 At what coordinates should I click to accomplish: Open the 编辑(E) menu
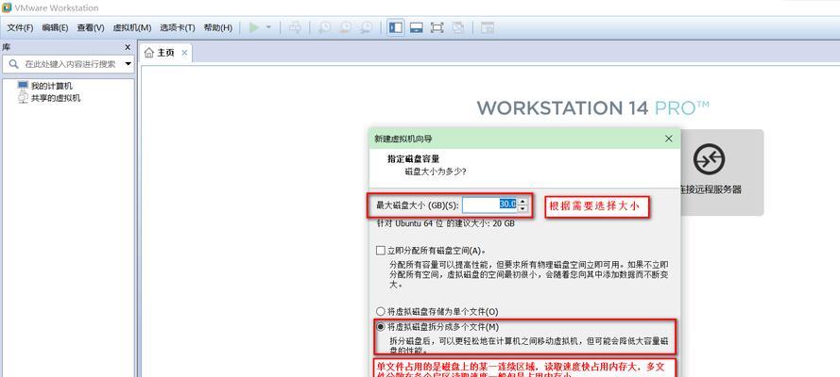[x=55, y=27]
